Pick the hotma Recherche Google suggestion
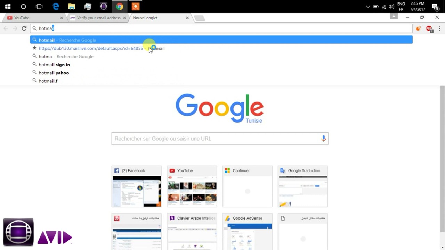The height and width of the screenshot is (250, 445). tap(221, 56)
